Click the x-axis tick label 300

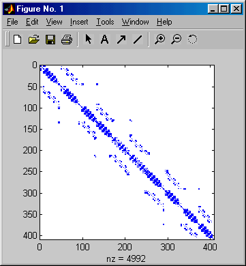[168, 247]
